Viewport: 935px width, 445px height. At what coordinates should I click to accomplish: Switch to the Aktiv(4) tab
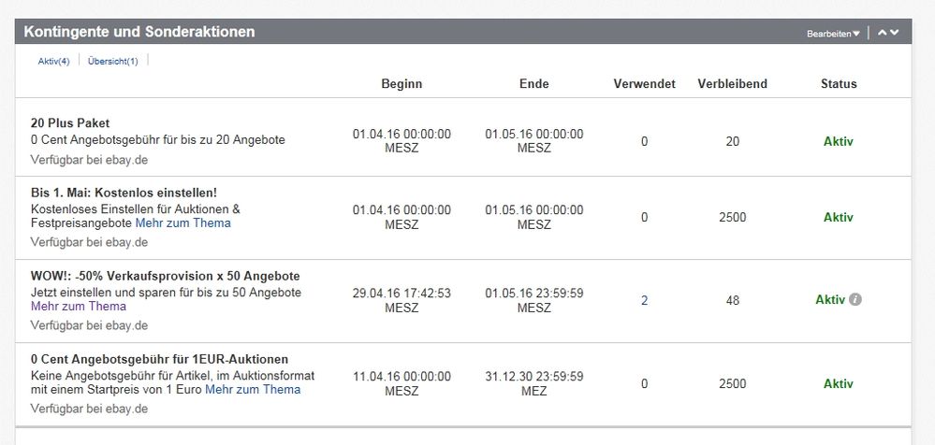(53, 62)
